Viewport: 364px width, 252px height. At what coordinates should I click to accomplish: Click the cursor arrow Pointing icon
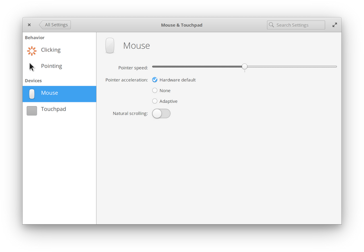click(32, 67)
